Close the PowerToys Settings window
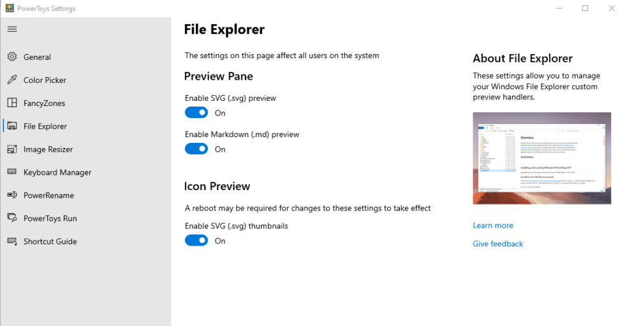The height and width of the screenshot is (326, 625). tap(612, 8)
